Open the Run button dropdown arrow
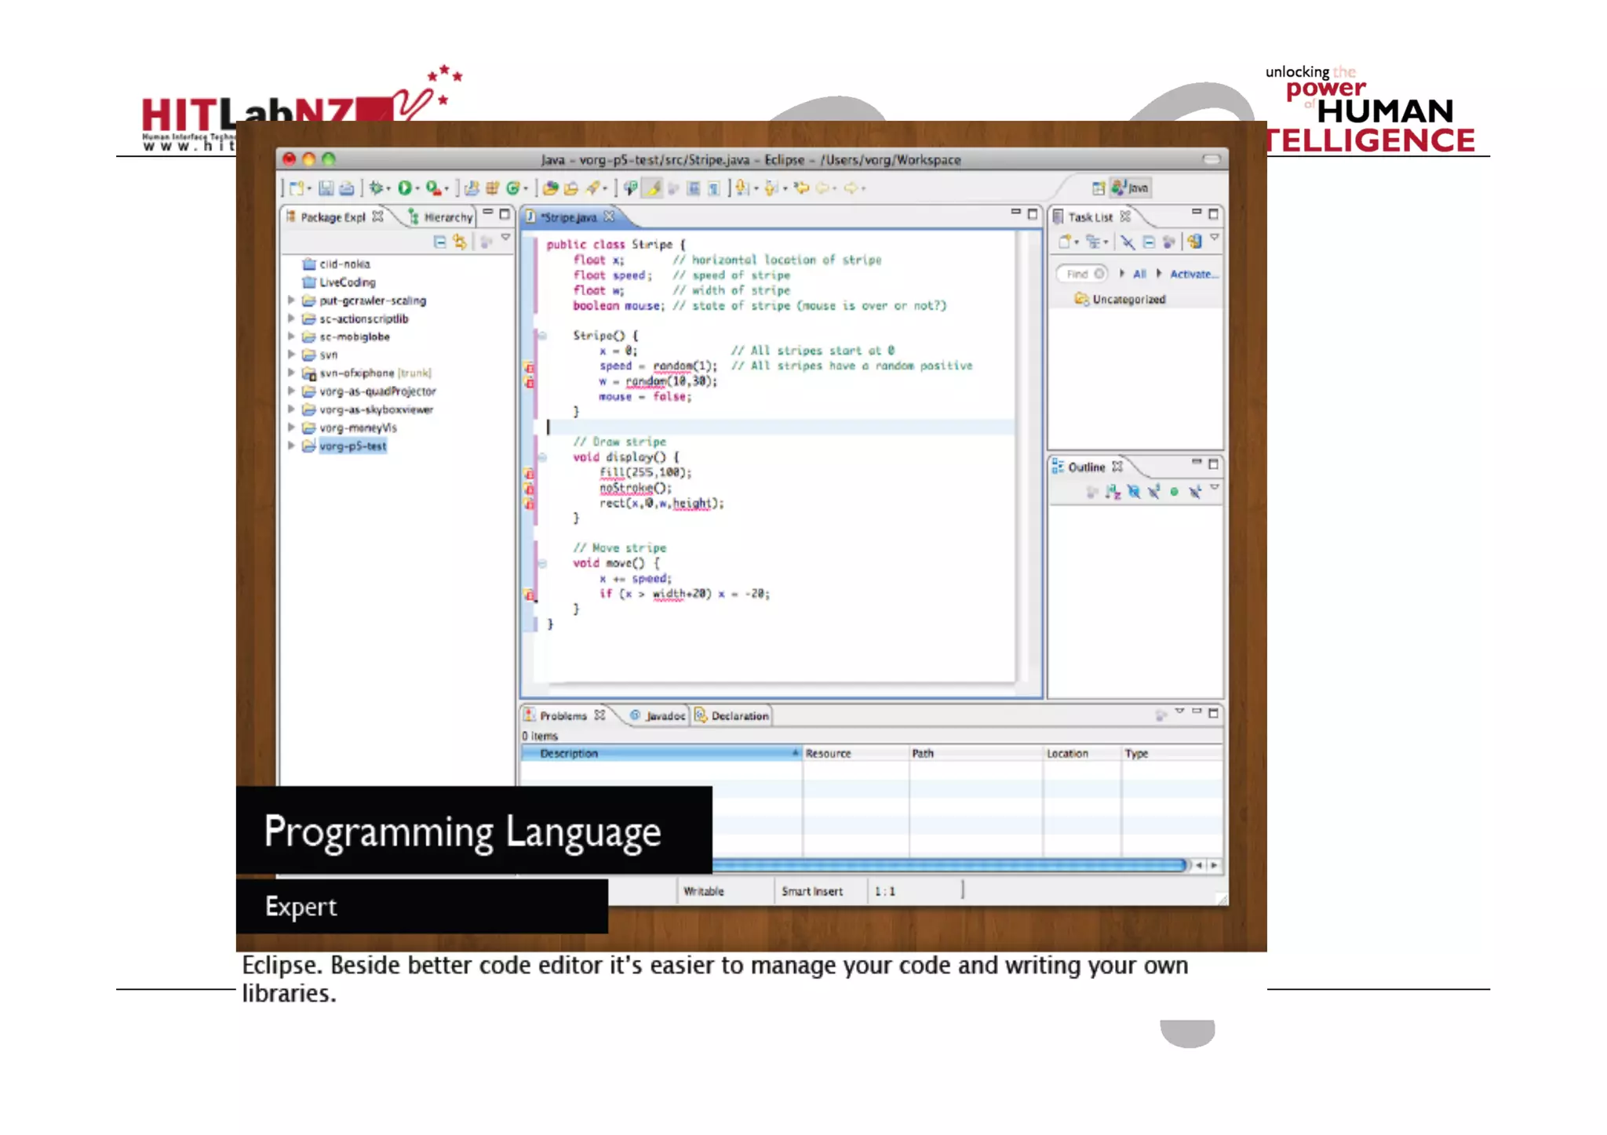The width and height of the screenshot is (1607, 1135). tap(417, 189)
